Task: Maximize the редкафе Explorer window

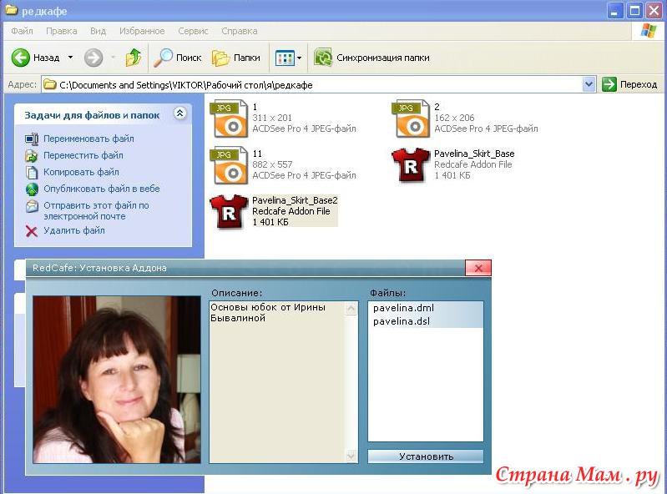Action: click(634, 10)
